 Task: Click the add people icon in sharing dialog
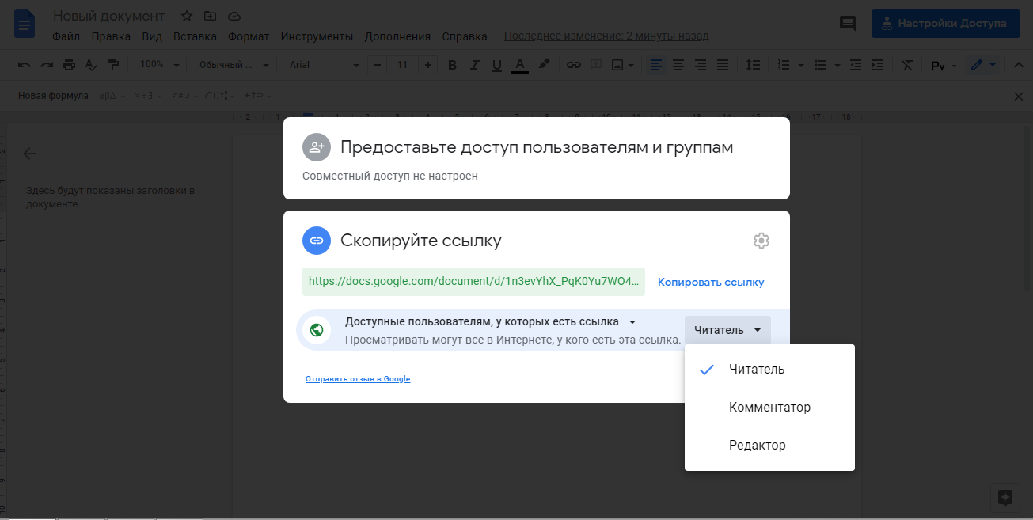[x=317, y=147]
